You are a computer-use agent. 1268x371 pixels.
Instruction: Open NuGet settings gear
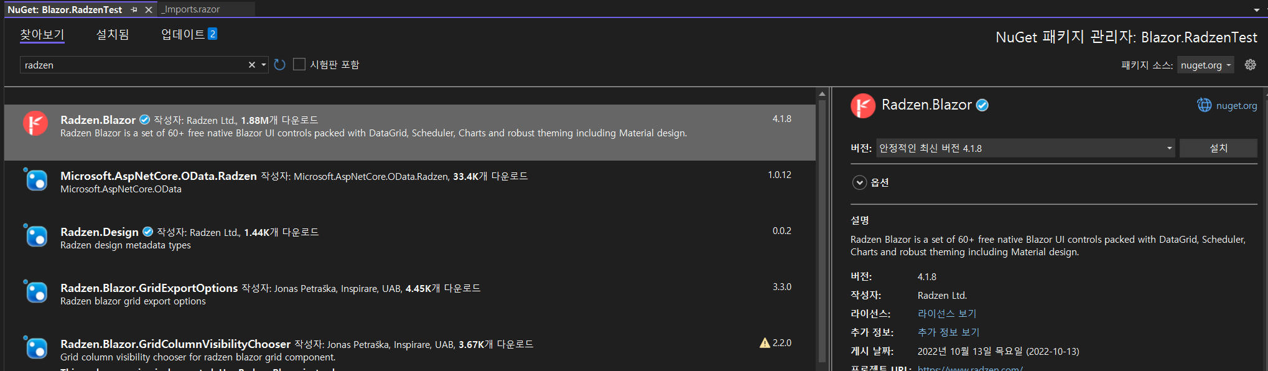pos(1251,65)
